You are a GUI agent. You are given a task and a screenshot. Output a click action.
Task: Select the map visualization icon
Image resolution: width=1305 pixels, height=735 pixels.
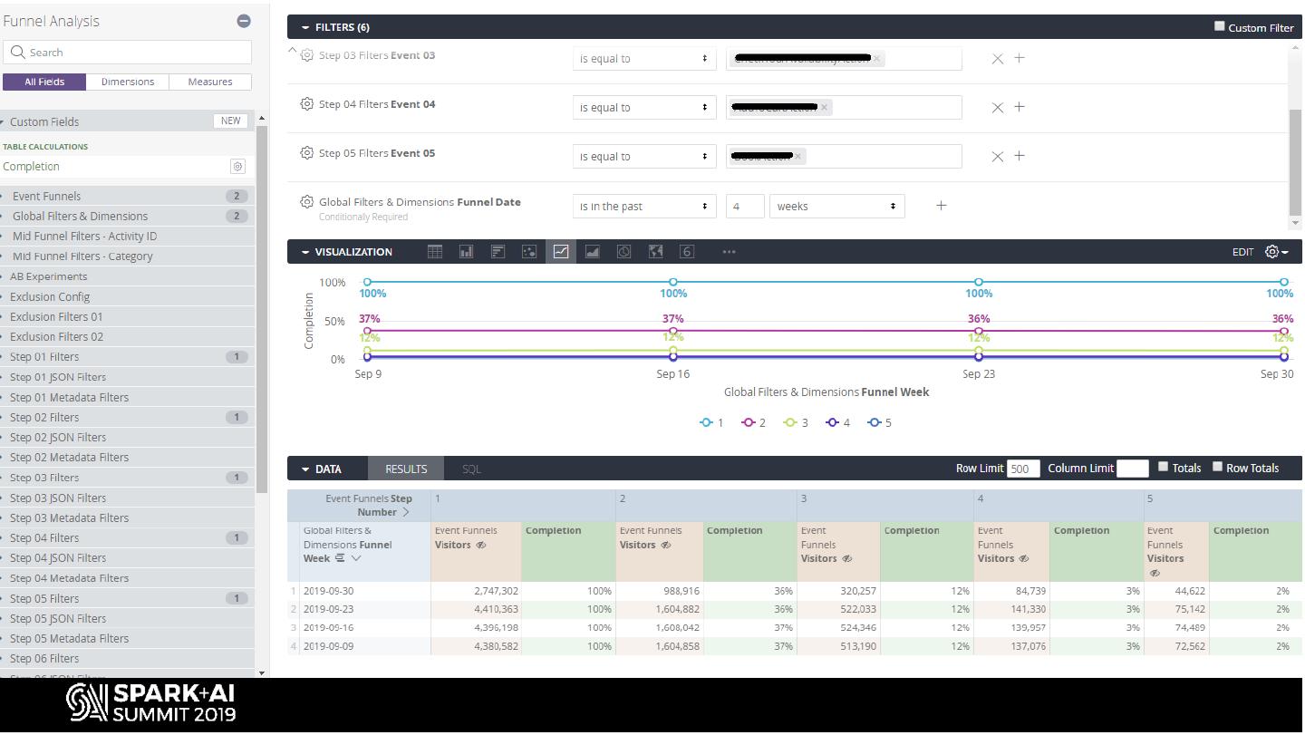coord(656,252)
